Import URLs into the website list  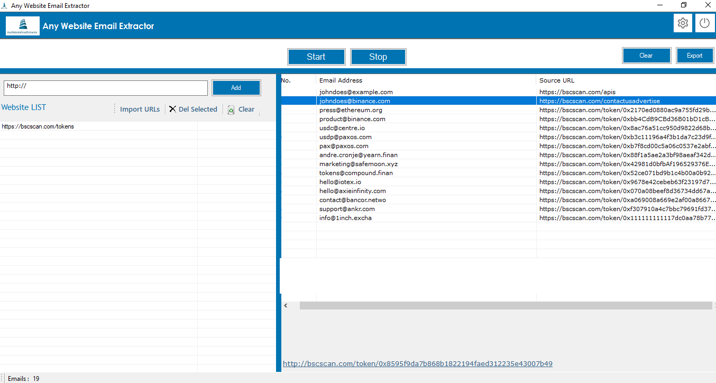coord(140,109)
